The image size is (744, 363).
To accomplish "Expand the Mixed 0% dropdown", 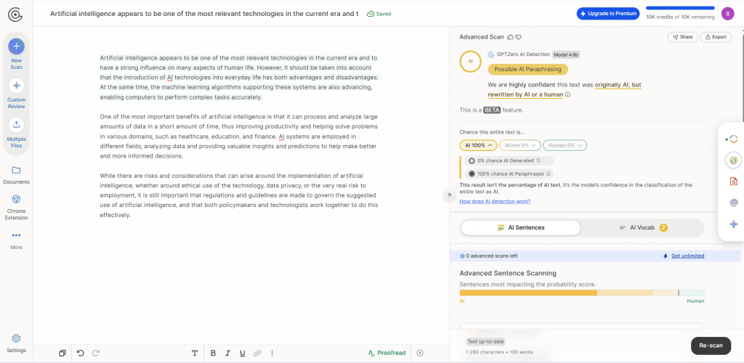I will point(519,145).
